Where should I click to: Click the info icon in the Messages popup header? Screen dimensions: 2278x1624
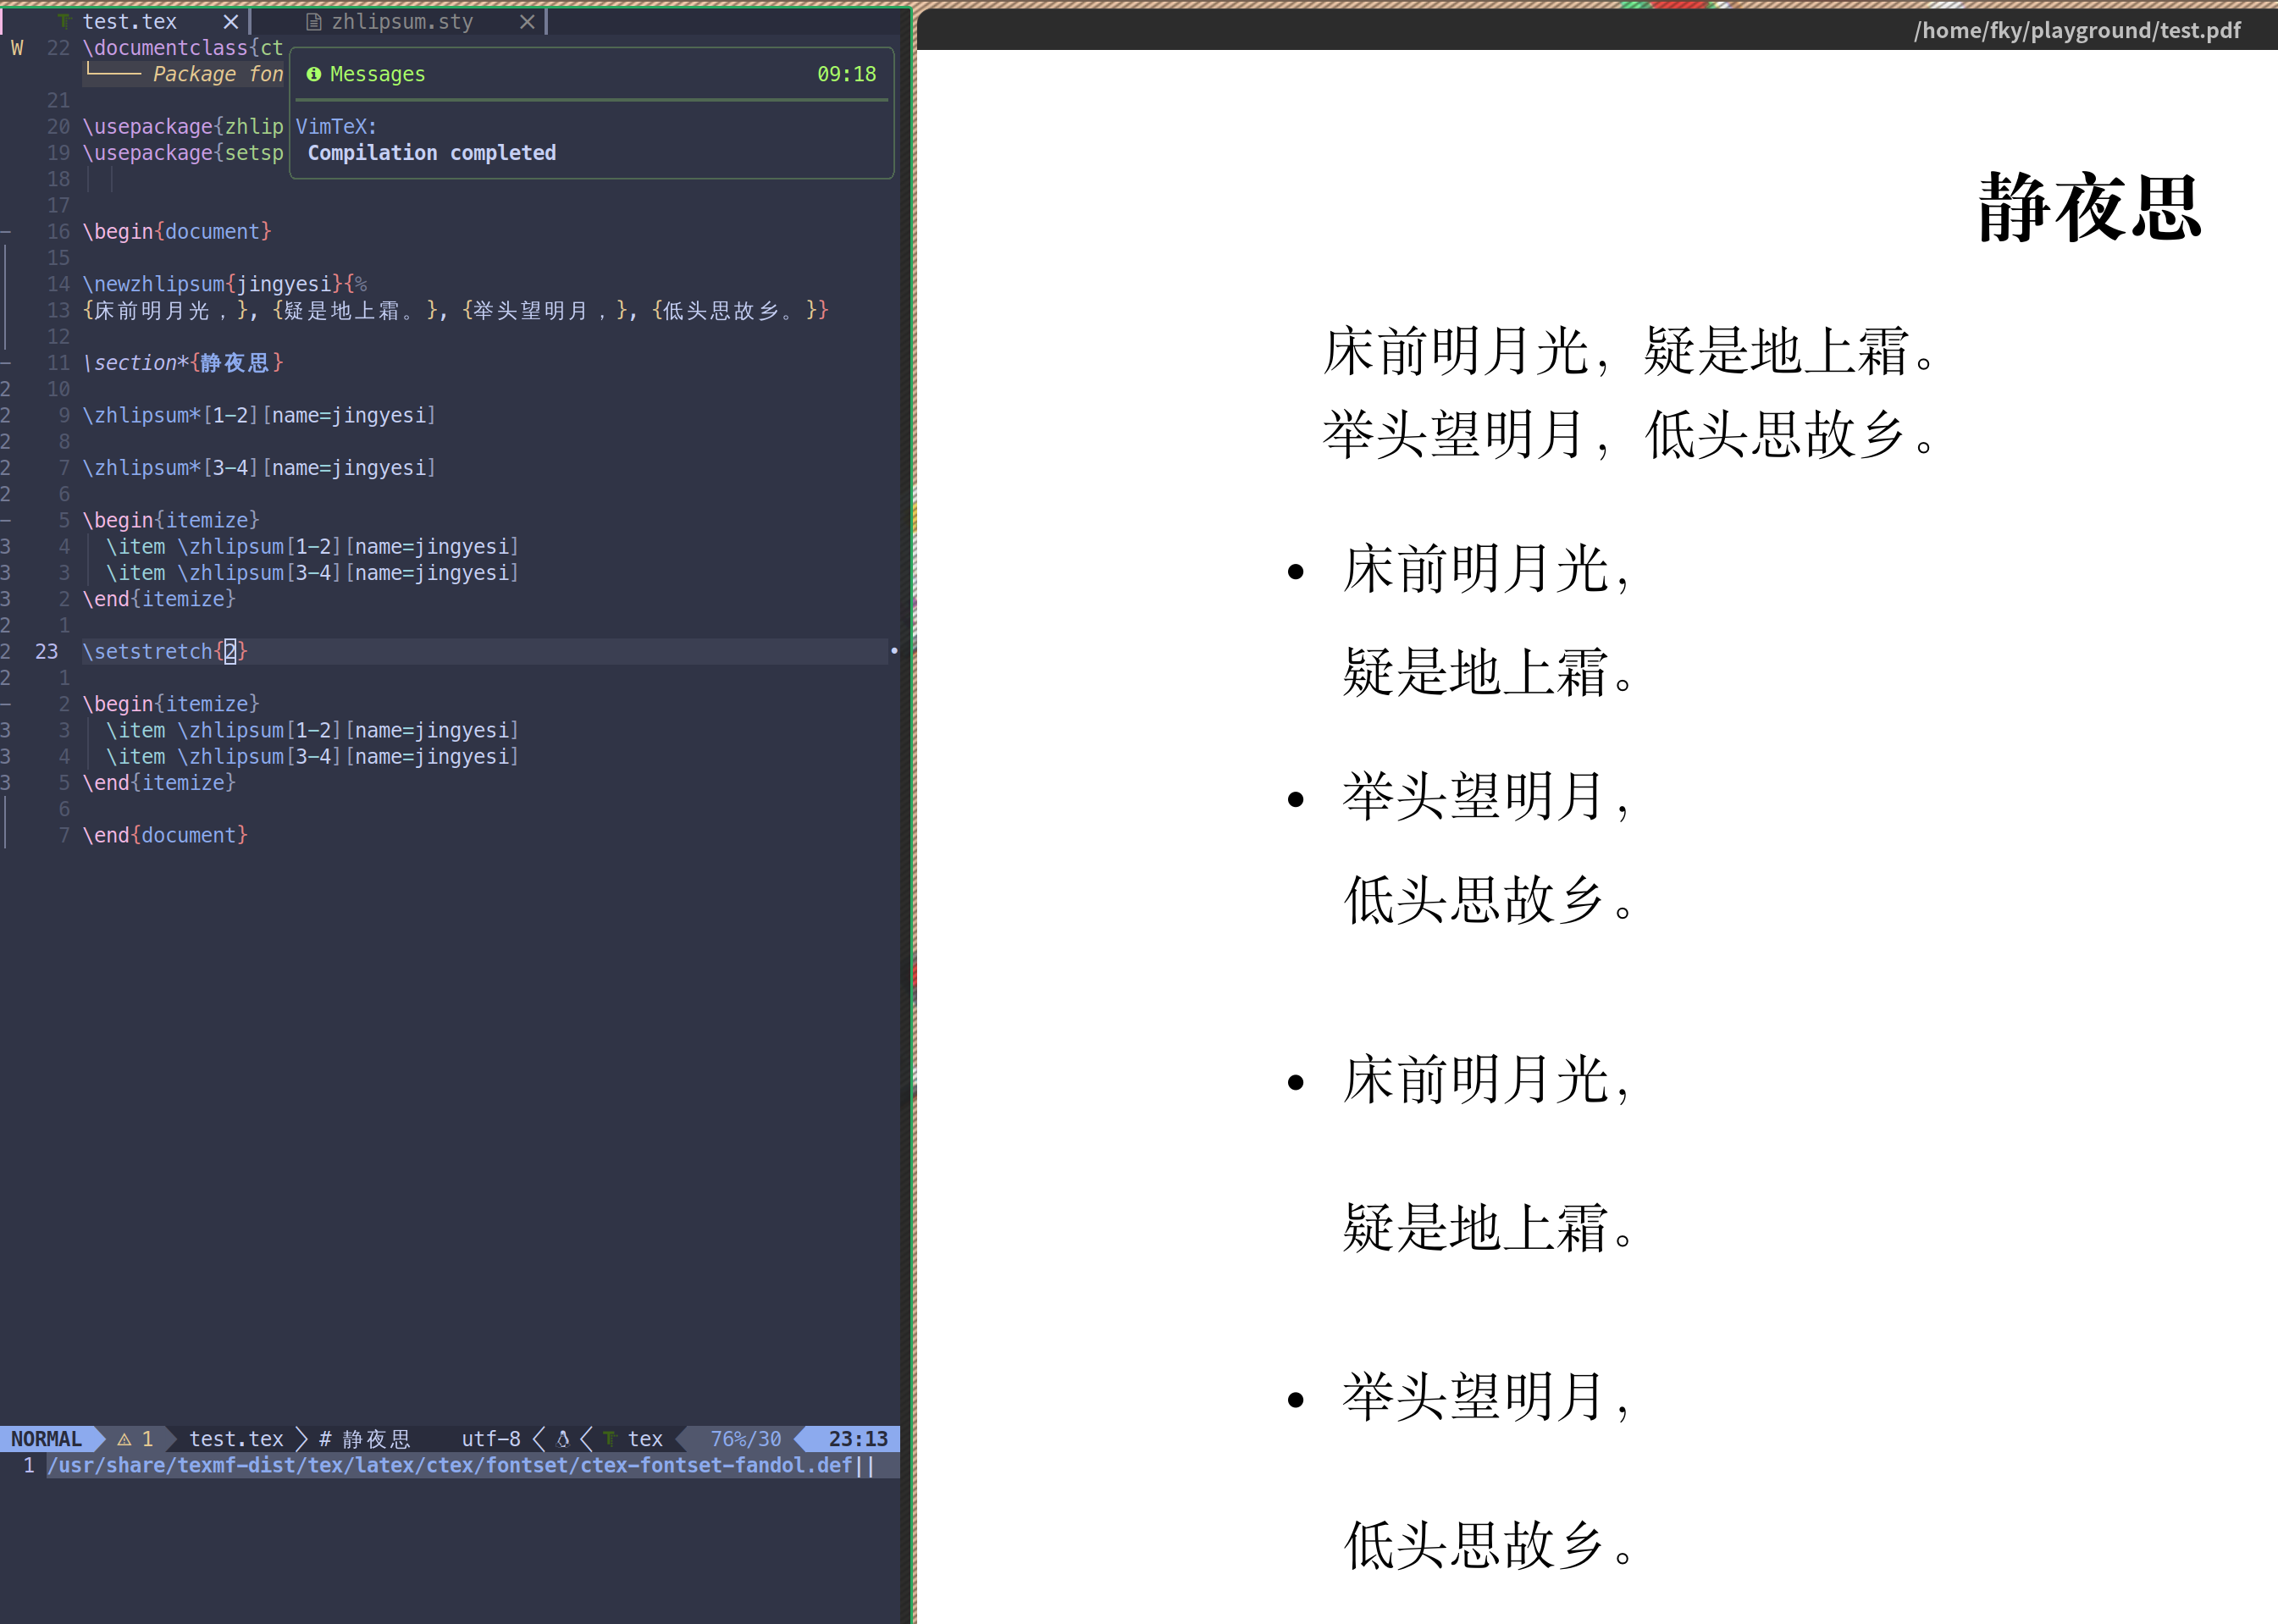coord(314,74)
